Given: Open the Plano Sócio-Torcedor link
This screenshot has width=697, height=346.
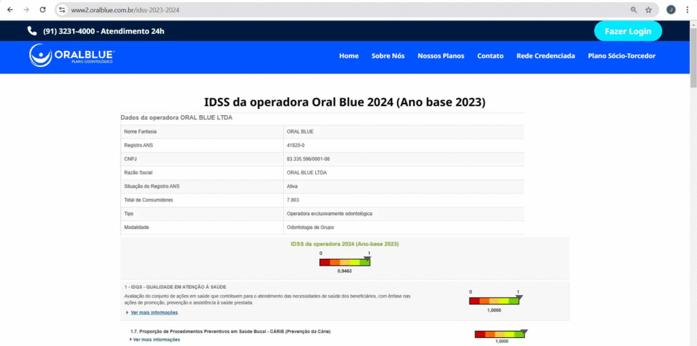Looking at the screenshot, I should click(x=621, y=56).
